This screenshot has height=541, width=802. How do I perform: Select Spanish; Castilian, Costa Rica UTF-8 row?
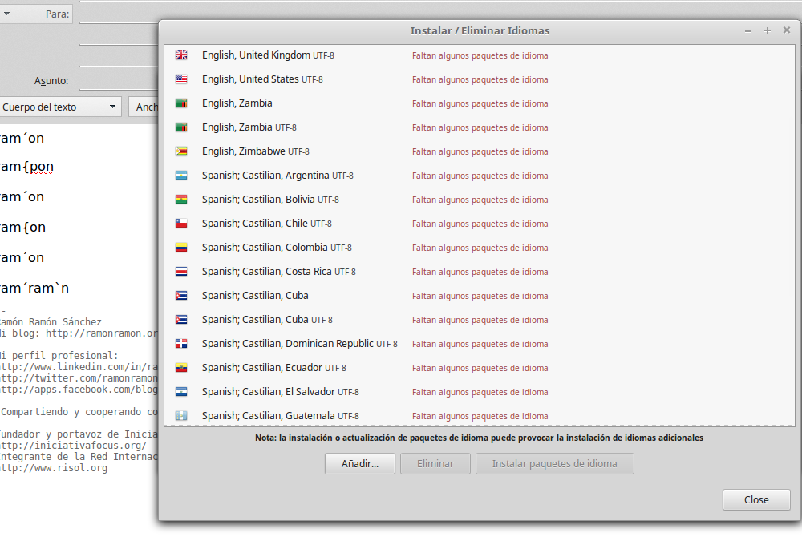pyautogui.click(x=278, y=272)
